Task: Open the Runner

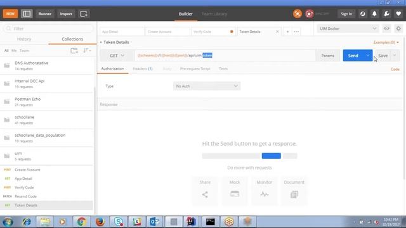Action: coord(45,14)
